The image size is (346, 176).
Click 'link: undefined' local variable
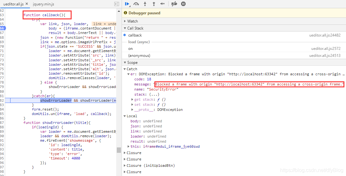pyautogui.click(x=146, y=131)
